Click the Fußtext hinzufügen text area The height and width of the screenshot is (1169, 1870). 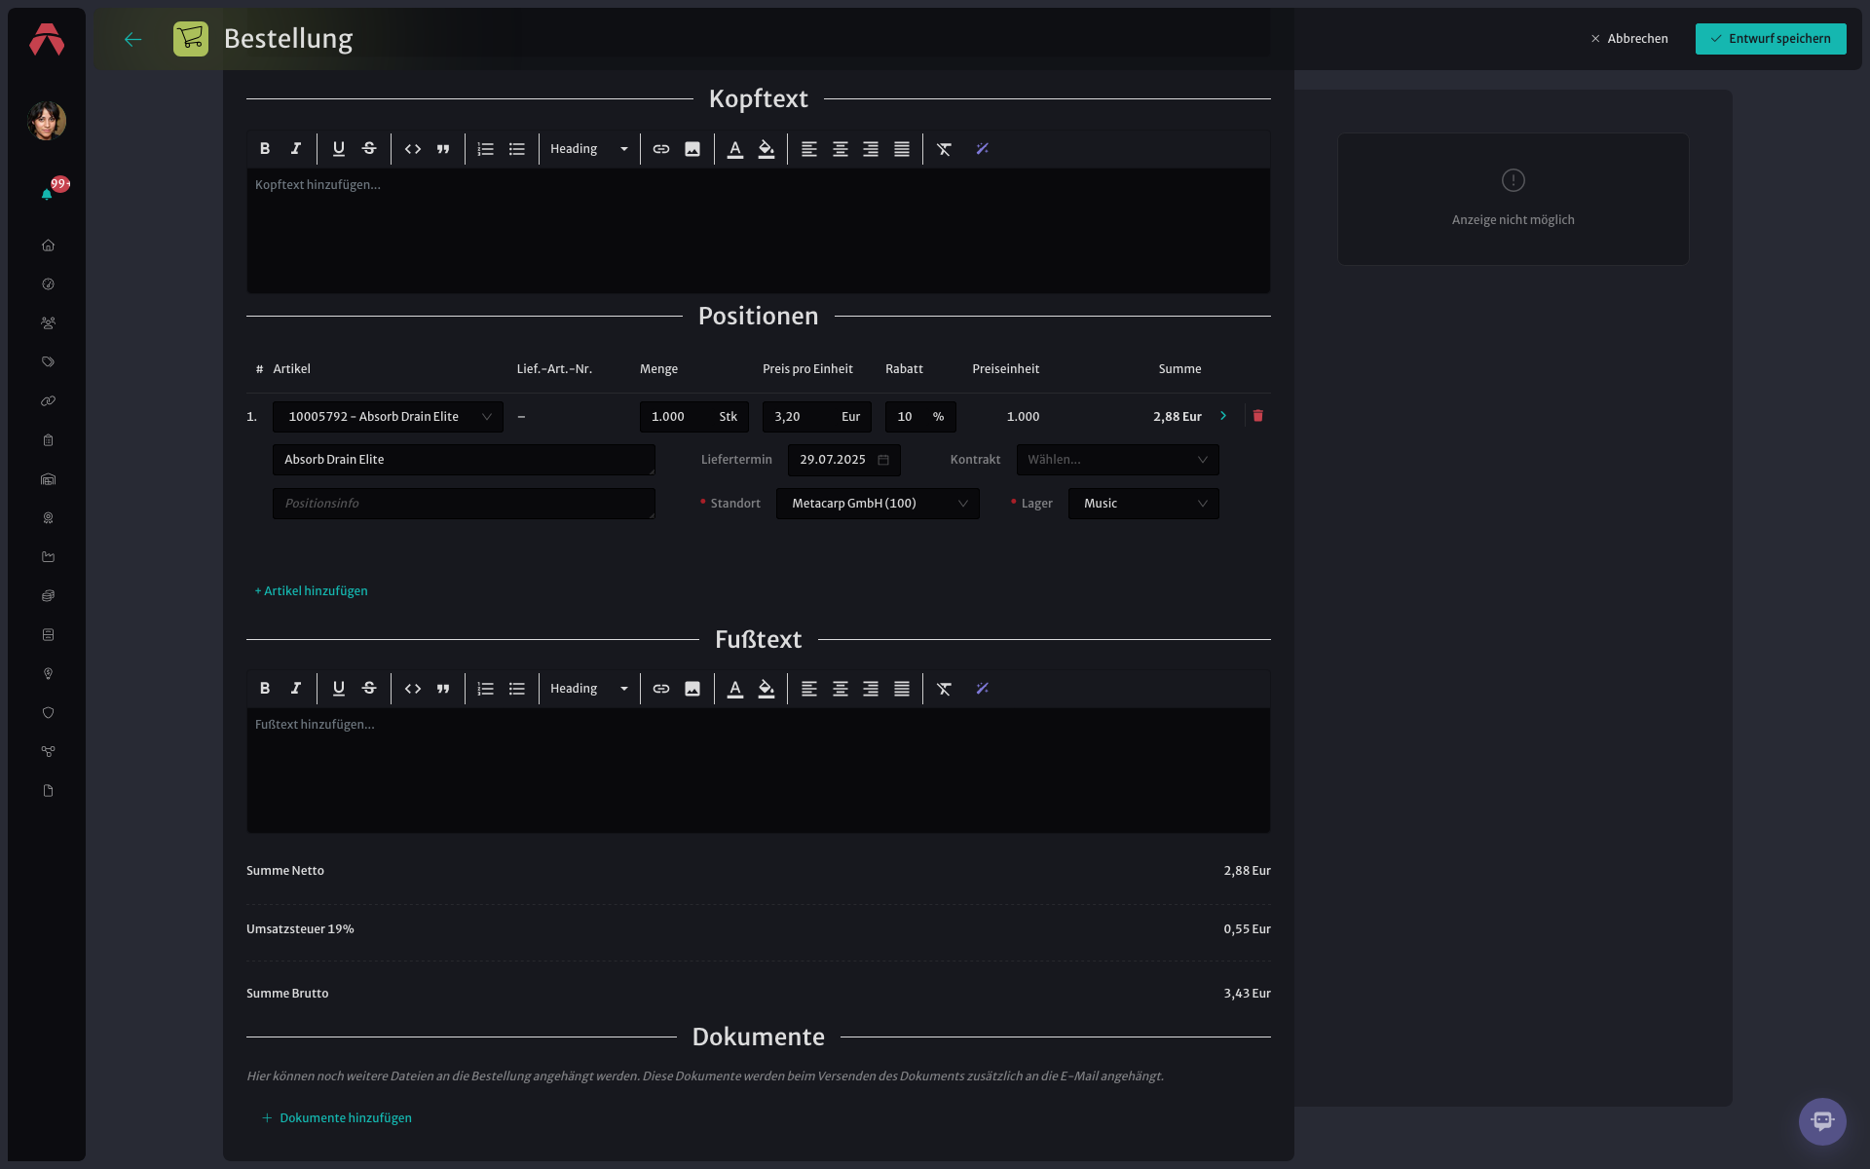(758, 771)
